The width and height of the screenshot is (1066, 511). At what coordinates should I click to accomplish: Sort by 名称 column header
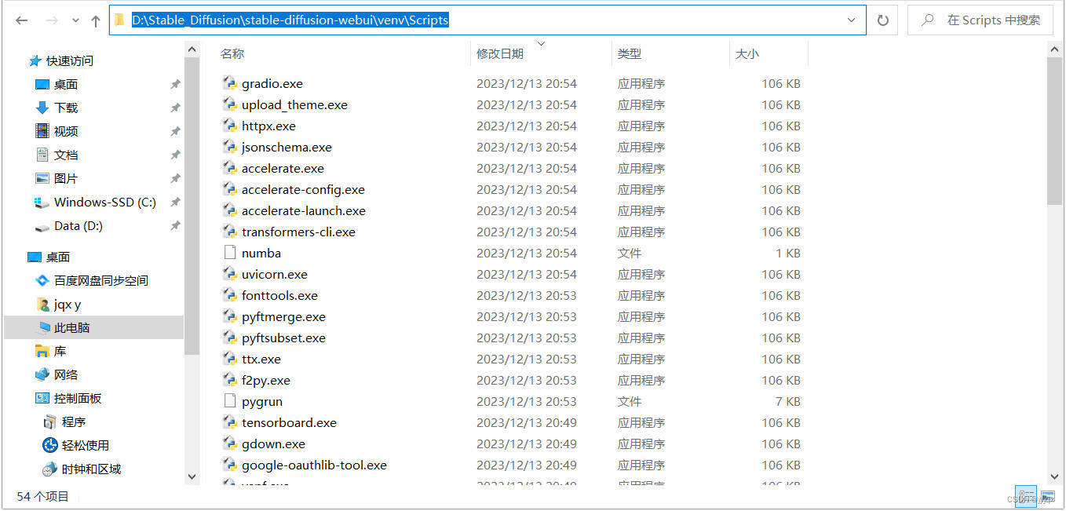coord(232,53)
